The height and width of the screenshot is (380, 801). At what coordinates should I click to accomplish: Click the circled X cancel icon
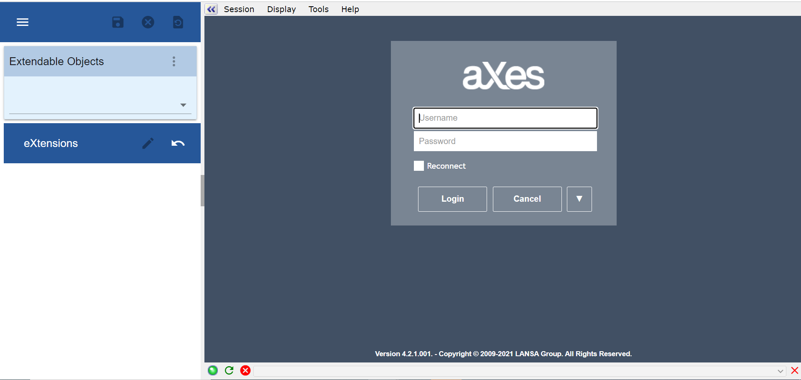click(148, 22)
